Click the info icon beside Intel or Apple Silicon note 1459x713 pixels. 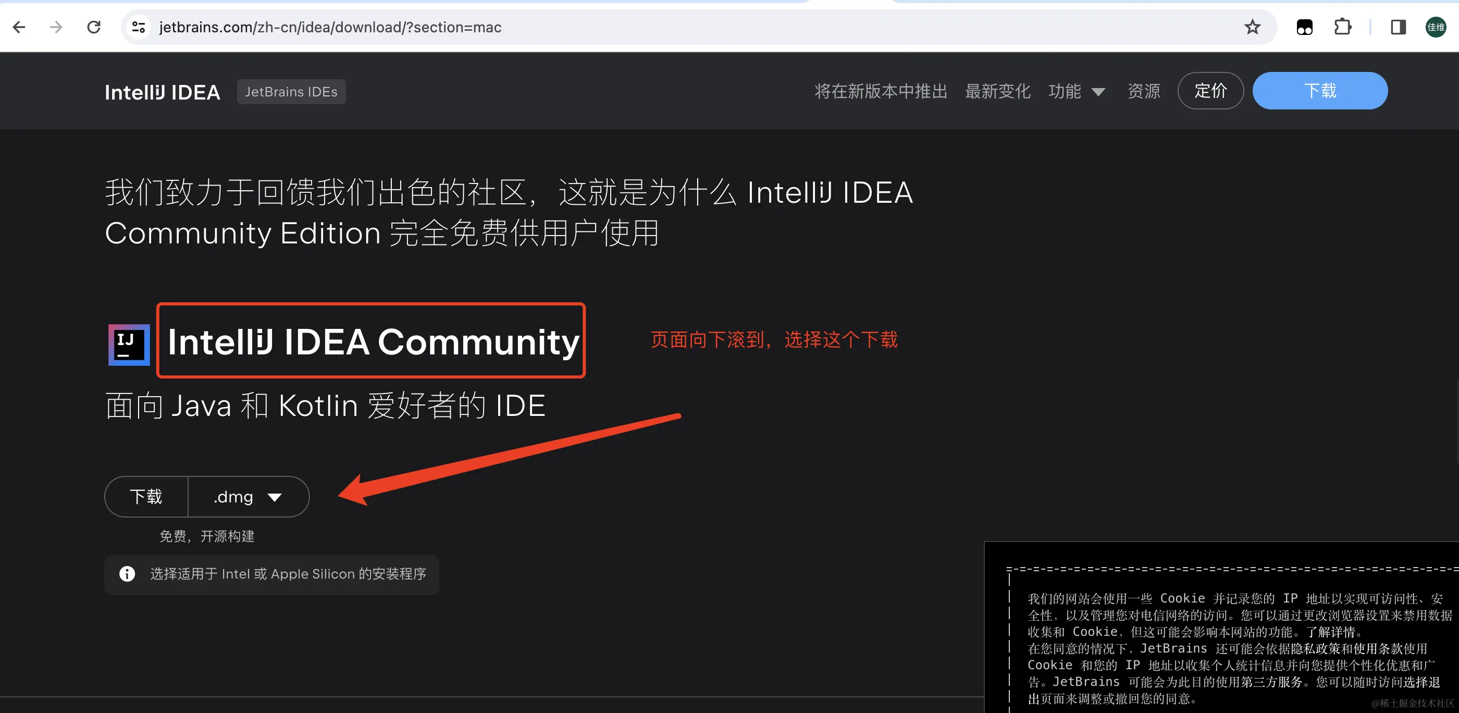(127, 574)
